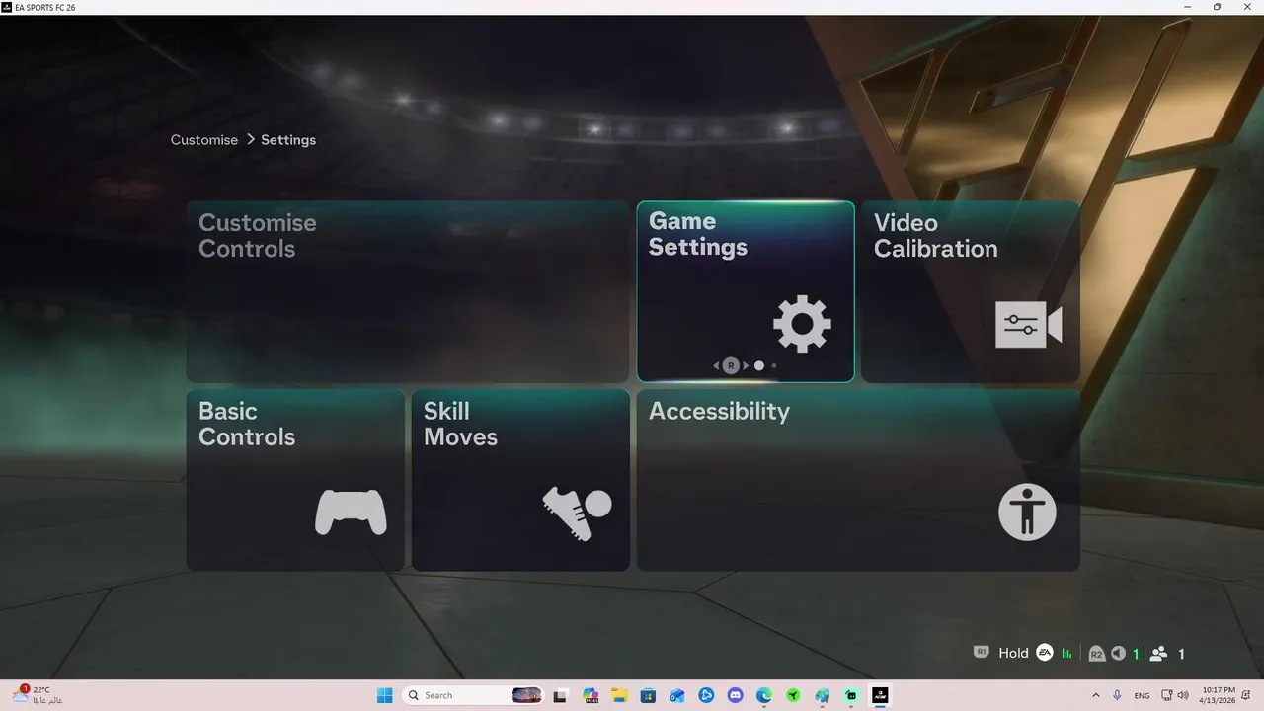Open Microsoft Edge from taskbar
Image resolution: width=1264 pixels, height=711 pixels.
coord(764,695)
